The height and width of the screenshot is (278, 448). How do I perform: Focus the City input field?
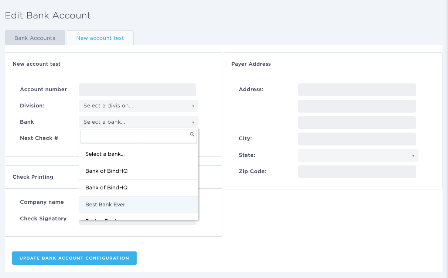[357, 139]
